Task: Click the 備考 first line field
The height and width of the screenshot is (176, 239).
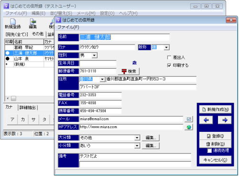Action: coord(135,156)
